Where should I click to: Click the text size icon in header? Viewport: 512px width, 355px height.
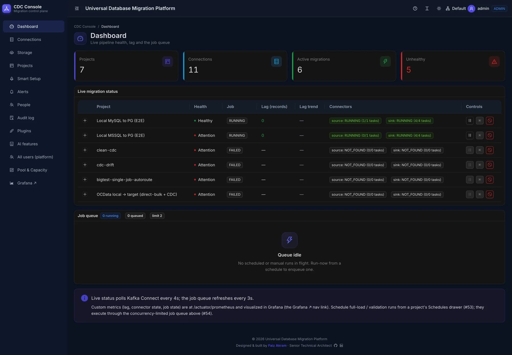(427, 8)
